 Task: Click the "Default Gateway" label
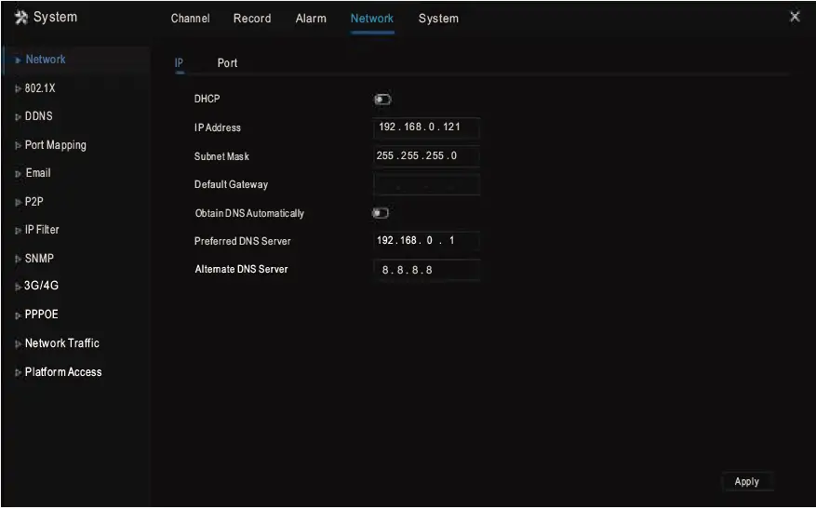(x=231, y=185)
